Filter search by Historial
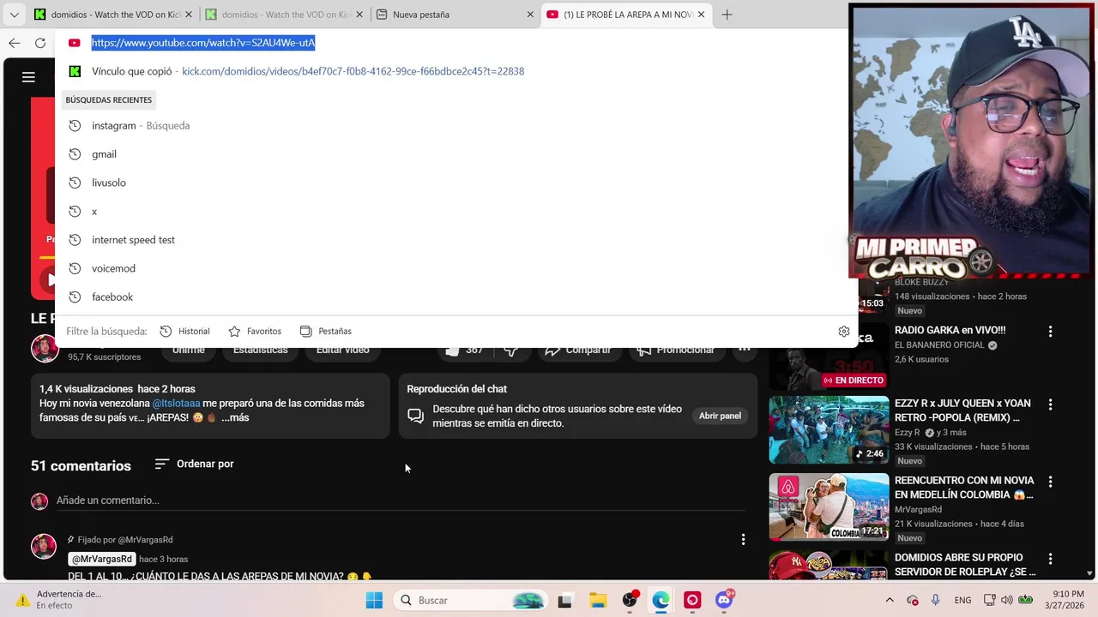1098x617 pixels. click(x=184, y=332)
